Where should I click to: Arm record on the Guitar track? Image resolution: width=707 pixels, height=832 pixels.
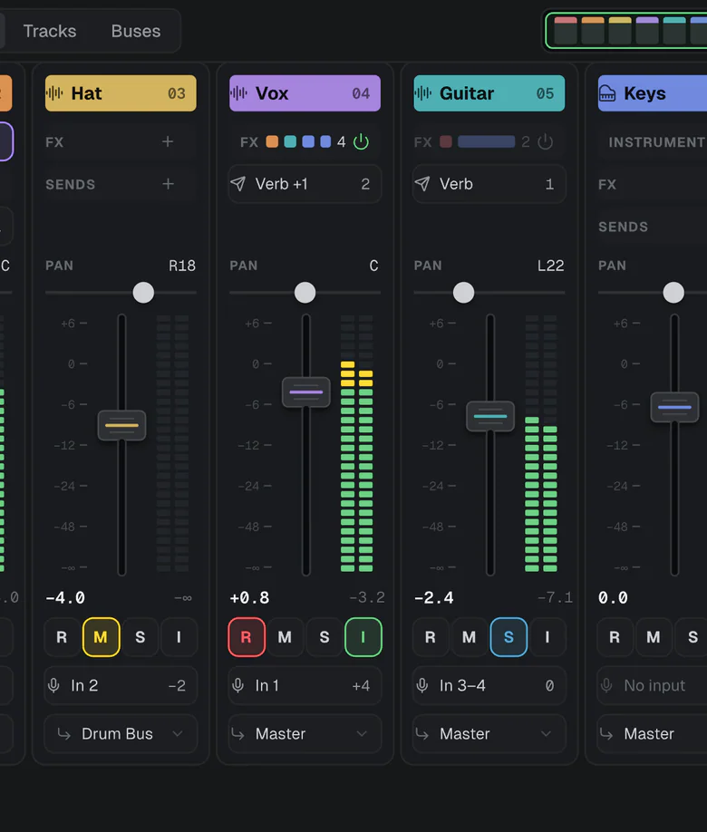431,637
